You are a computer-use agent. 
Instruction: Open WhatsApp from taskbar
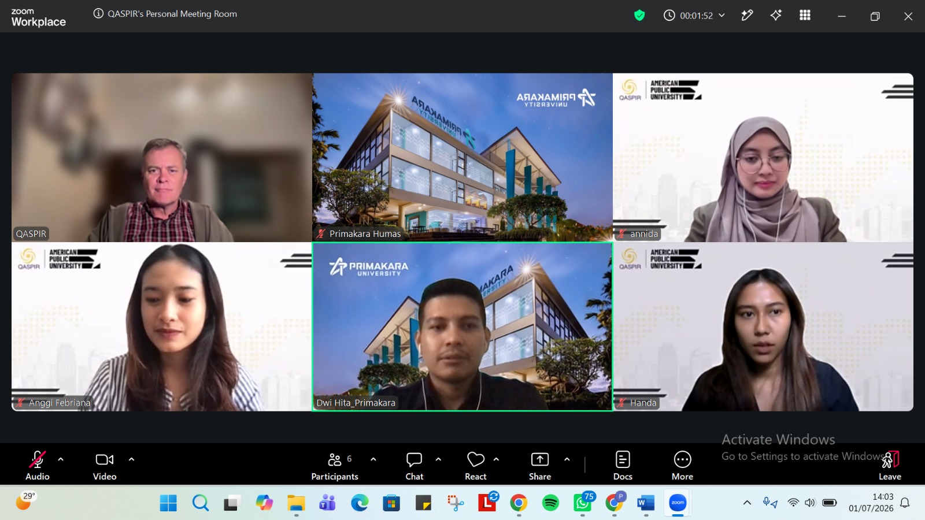pyautogui.click(x=582, y=503)
